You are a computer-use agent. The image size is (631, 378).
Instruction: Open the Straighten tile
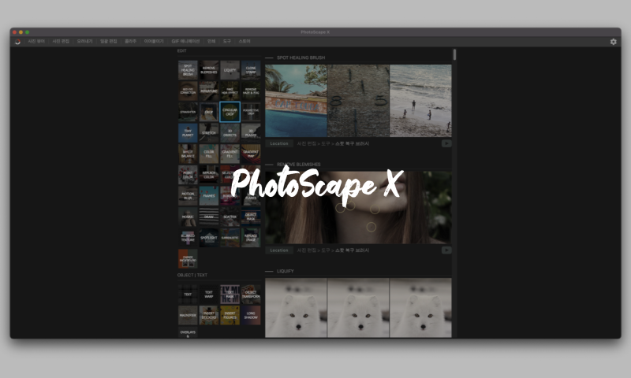point(188,112)
